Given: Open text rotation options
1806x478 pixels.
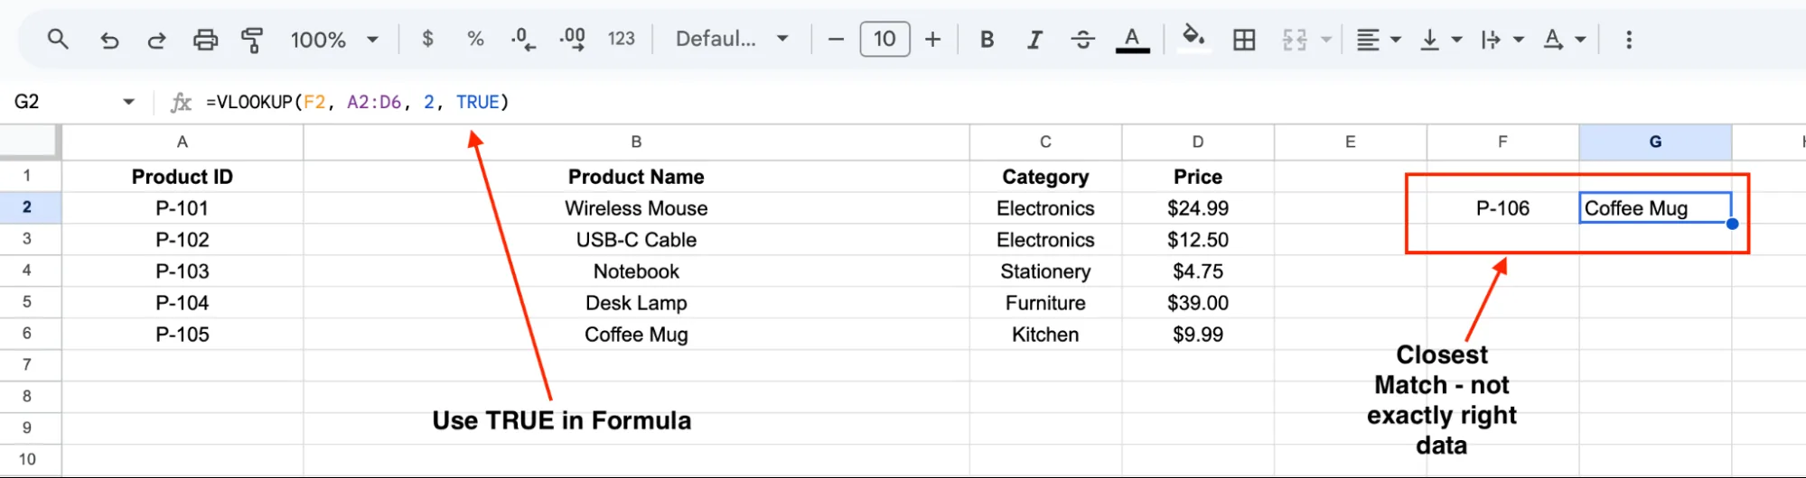Looking at the screenshot, I should [x=1564, y=40].
